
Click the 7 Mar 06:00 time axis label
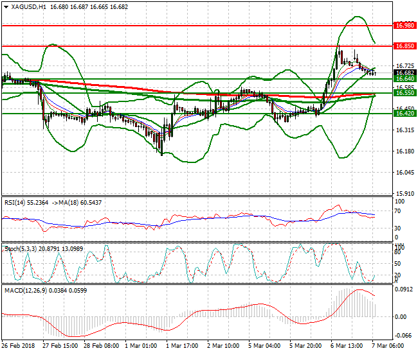point(390,345)
